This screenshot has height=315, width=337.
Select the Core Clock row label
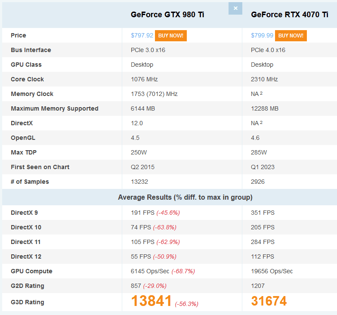click(x=27, y=79)
